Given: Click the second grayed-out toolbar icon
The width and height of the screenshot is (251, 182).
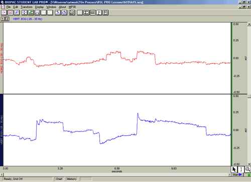Looking at the screenshot, I should pos(50,13).
